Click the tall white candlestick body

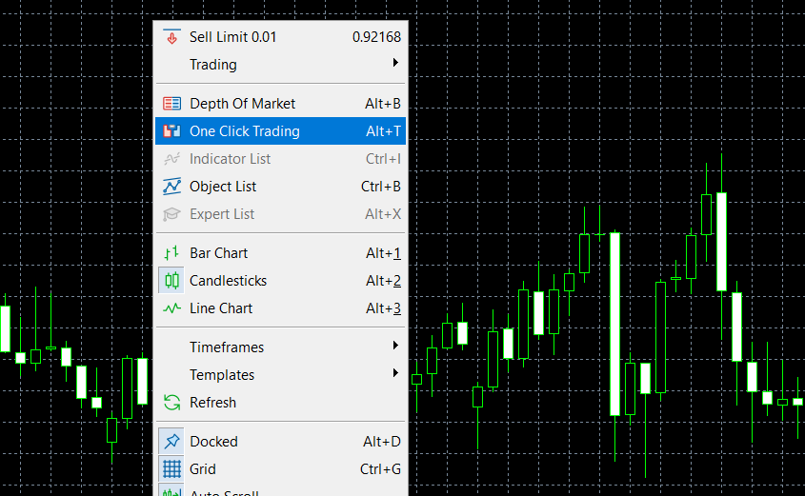tap(615, 324)
